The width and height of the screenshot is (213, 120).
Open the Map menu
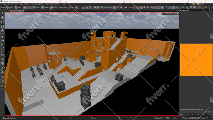(12, 4)
